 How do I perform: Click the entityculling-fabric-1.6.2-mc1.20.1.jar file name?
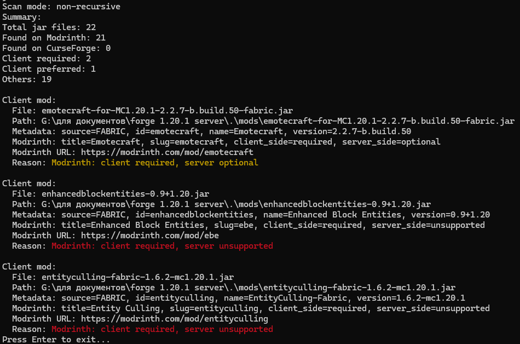[x=137, y=277]
